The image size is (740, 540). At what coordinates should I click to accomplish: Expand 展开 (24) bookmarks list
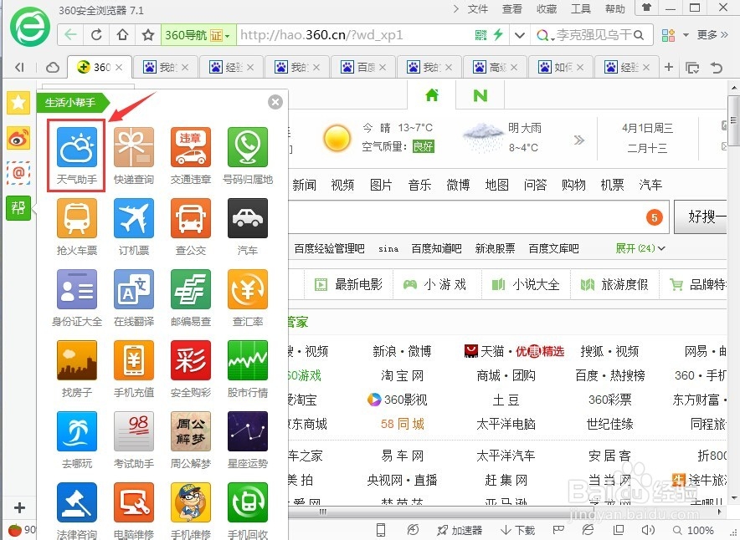coord(640,248)
